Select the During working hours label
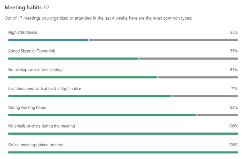This screenshot has width=243, height=159. (x=27, y=107)
